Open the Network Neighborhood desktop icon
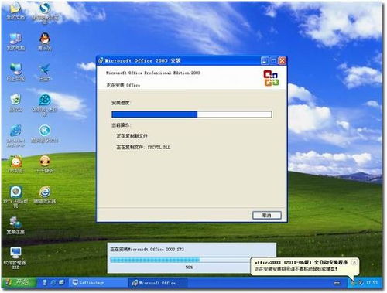Viewport: 387px width, 293px height. [15, 73]
